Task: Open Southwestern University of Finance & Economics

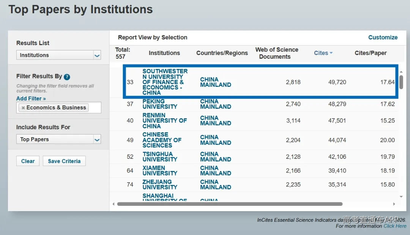Action: [165, 82]
